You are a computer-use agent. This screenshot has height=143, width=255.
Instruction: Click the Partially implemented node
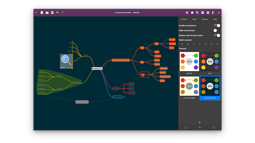point(82,102)
